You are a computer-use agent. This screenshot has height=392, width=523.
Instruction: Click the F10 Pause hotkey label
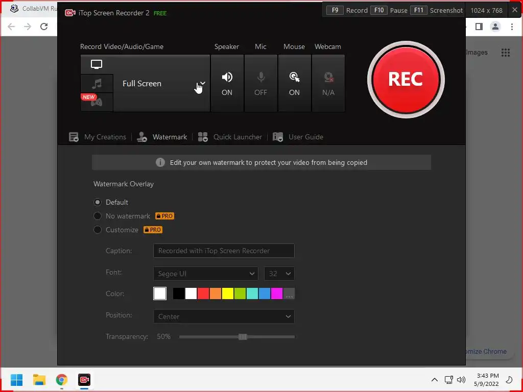(x=389, y=10)
